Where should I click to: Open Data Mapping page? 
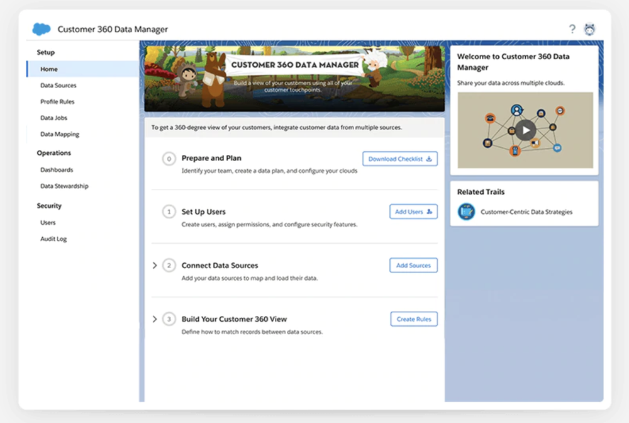pos(60,134)
